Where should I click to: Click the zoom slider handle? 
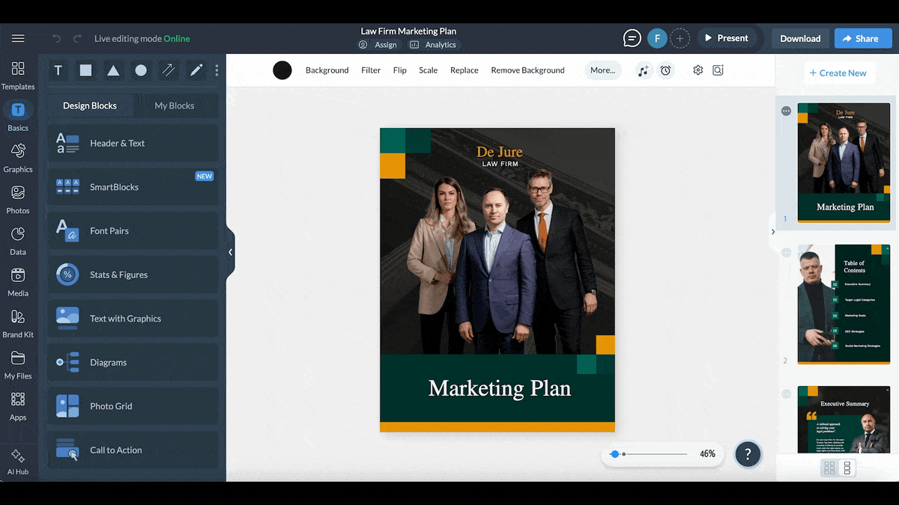tap(615, 454)
